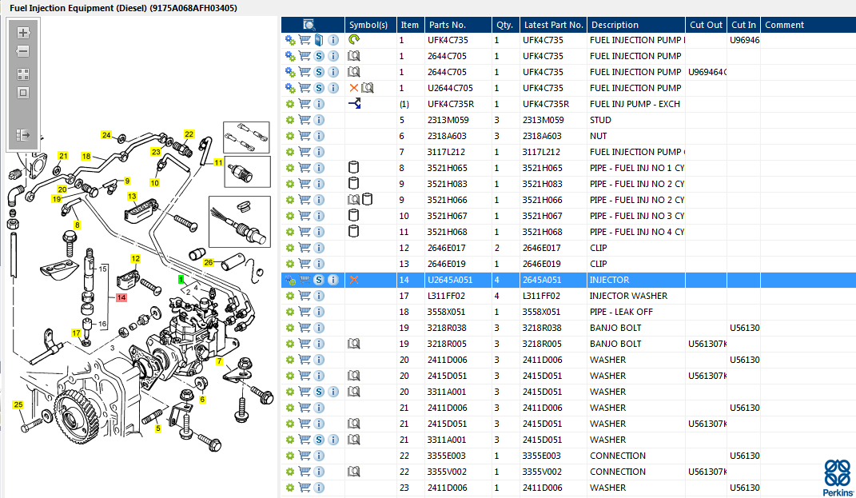The width and height of the screenshot is (856, 498).
Task: Show info for CLIP 2646E017
Action: pos(319,247)
